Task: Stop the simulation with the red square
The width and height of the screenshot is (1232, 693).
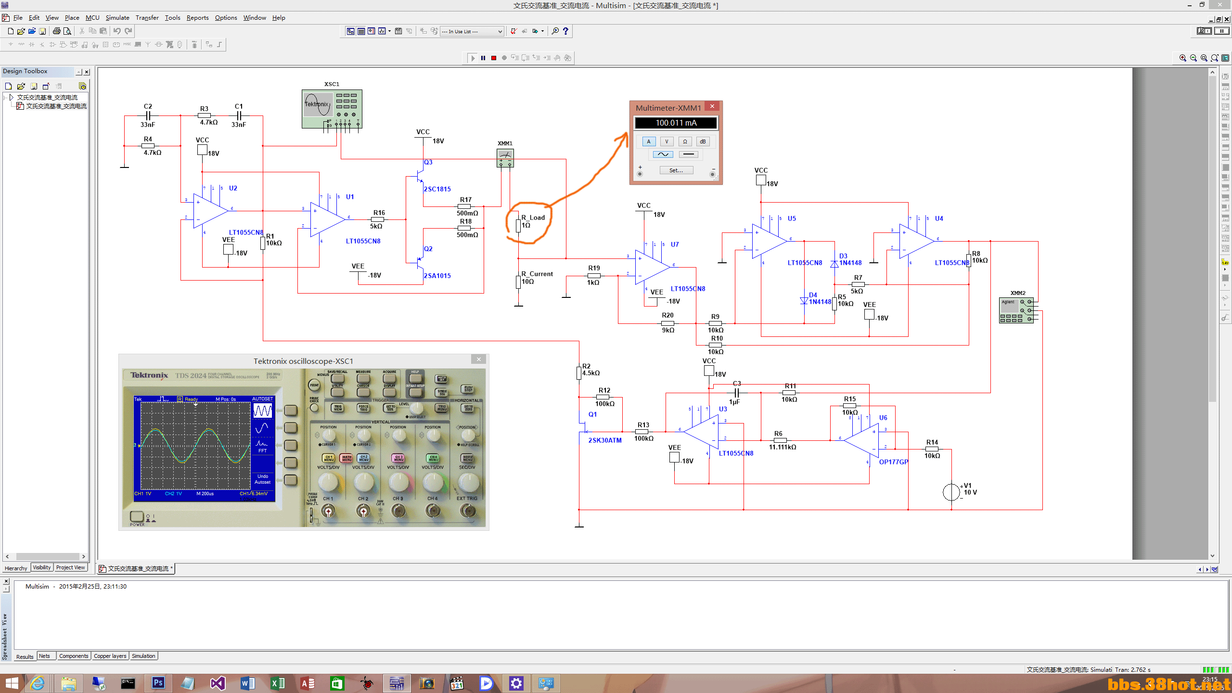Action: (494, 58)
